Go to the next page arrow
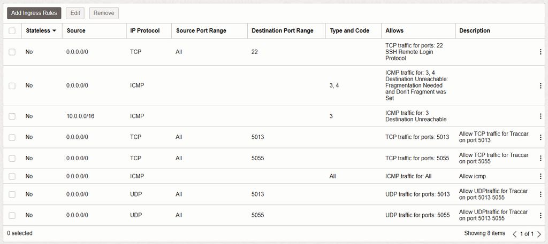The image size is (548, 244). click(539, 234)
